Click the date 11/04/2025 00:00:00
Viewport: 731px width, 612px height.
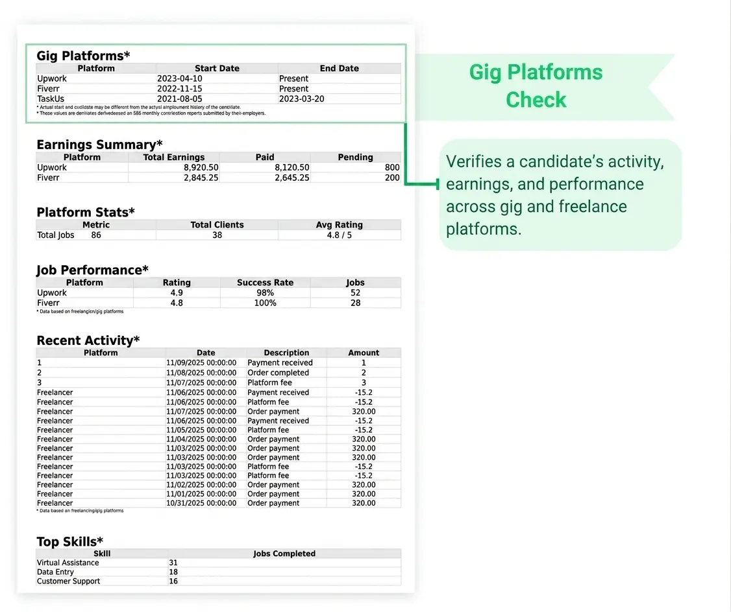coord(201,439)
